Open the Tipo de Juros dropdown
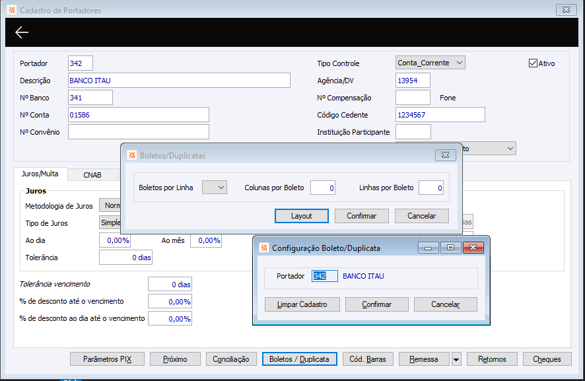The image size is (585, 381). (110, 223)
